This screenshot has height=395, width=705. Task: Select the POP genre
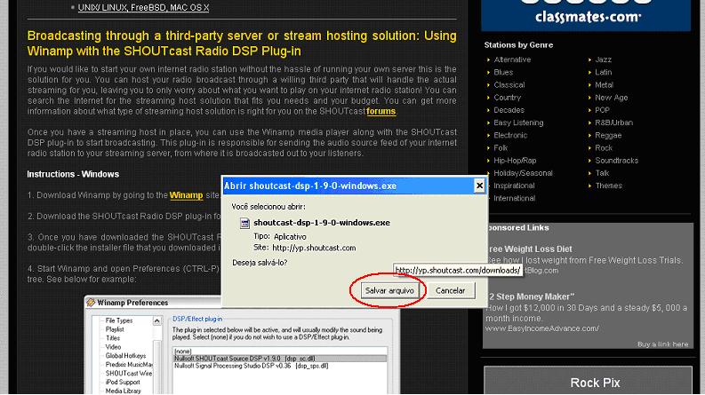(602, 109)
